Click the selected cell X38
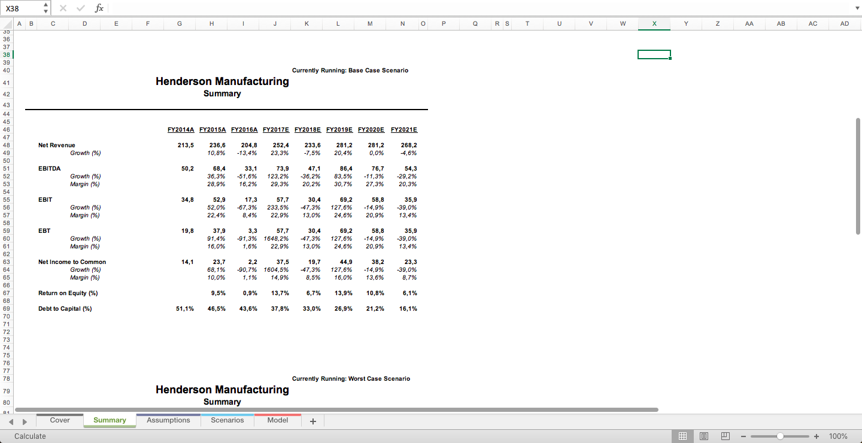Viewport: 862px width, 443px height. [654, 54]
